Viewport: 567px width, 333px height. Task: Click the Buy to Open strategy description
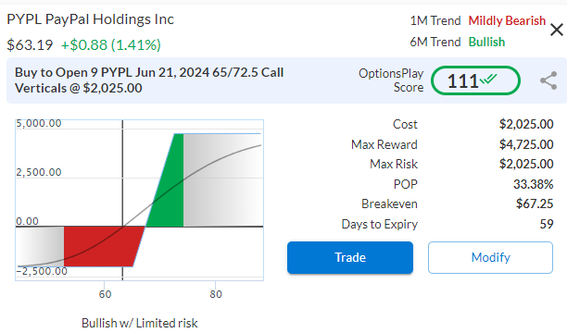149,80
